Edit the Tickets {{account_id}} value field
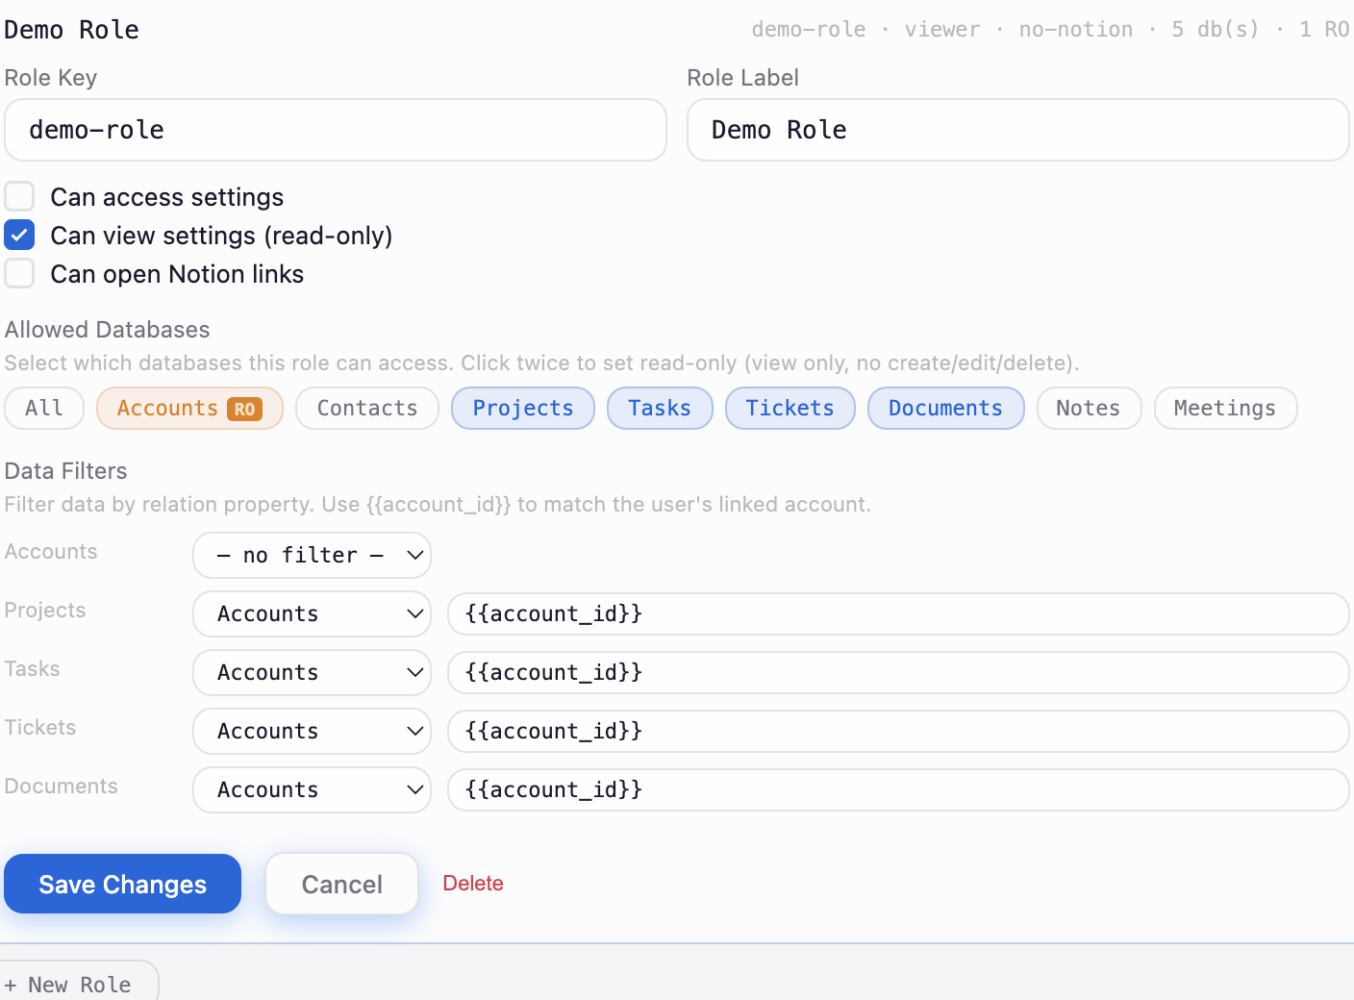 click(x=897, y=731)
